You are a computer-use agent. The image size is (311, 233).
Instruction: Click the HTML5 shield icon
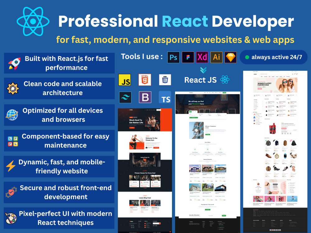pyautogui.click(x=145, y=80)
